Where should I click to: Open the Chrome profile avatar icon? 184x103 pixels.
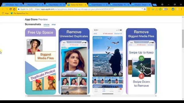coord(162,5)
